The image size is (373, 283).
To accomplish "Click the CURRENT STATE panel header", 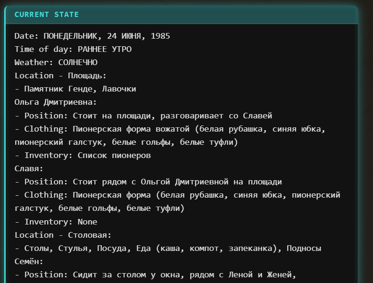I will click(181, 15).
